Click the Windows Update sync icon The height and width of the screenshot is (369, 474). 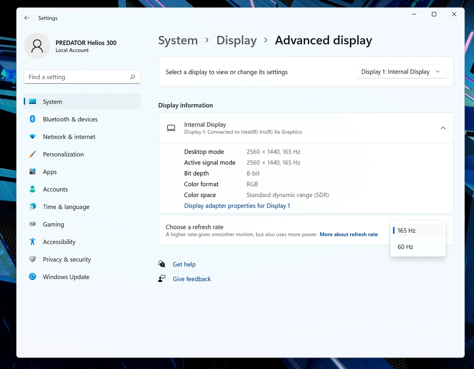32,277
